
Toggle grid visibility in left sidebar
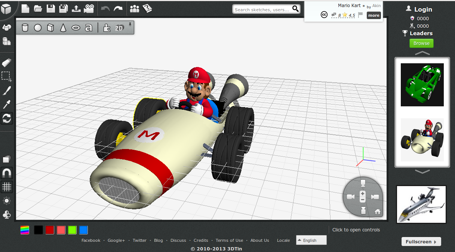click(x=7, y=186)
